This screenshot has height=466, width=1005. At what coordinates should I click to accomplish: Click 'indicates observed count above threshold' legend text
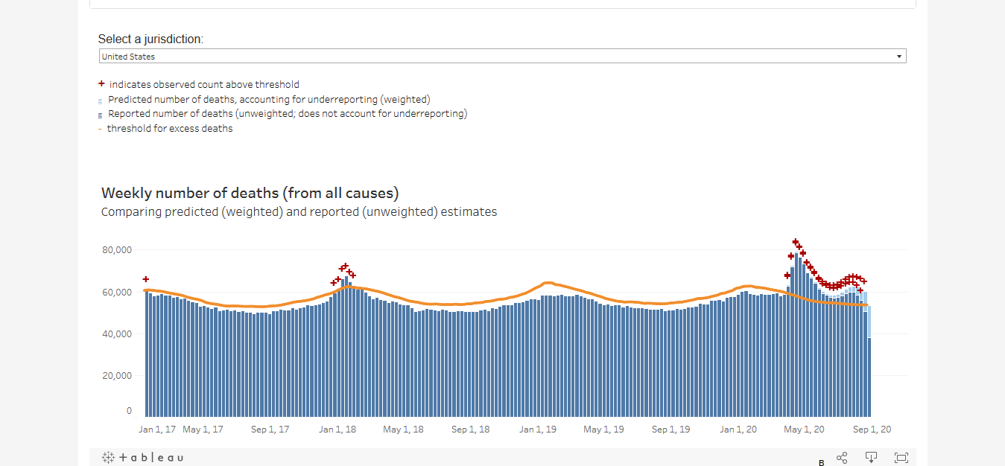point(204,85)
